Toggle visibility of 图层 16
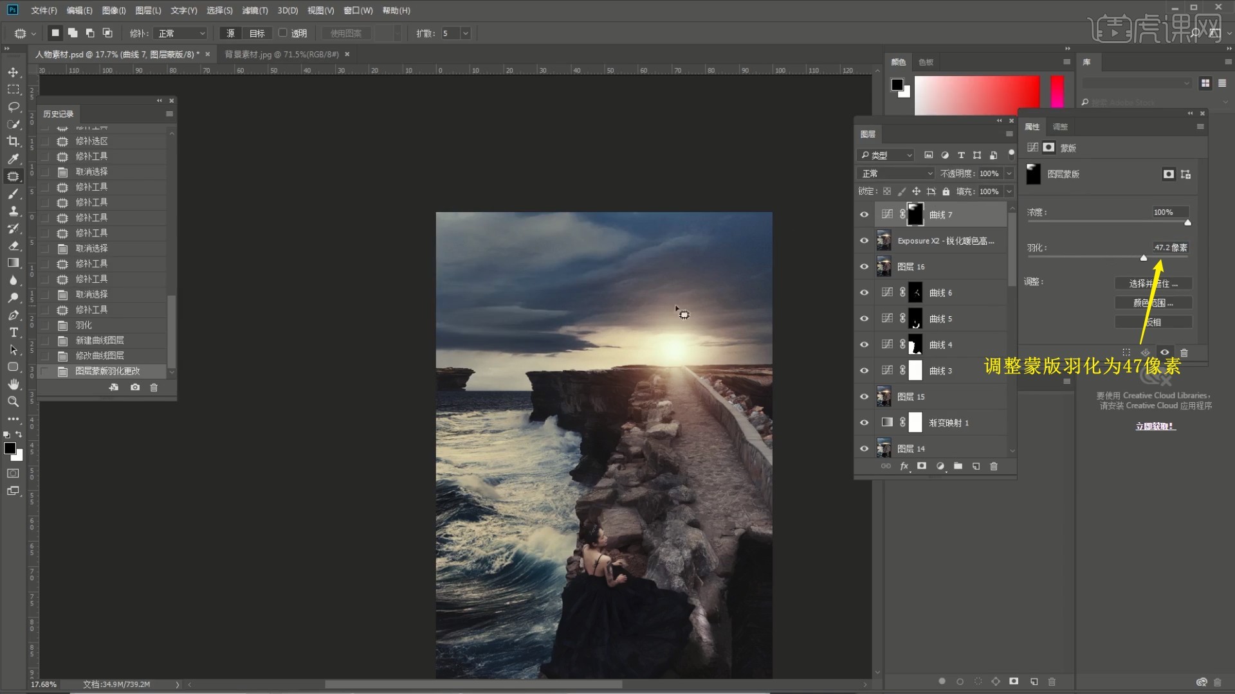Viewport: 1235px width, 694px height. [x=864, y=267]
